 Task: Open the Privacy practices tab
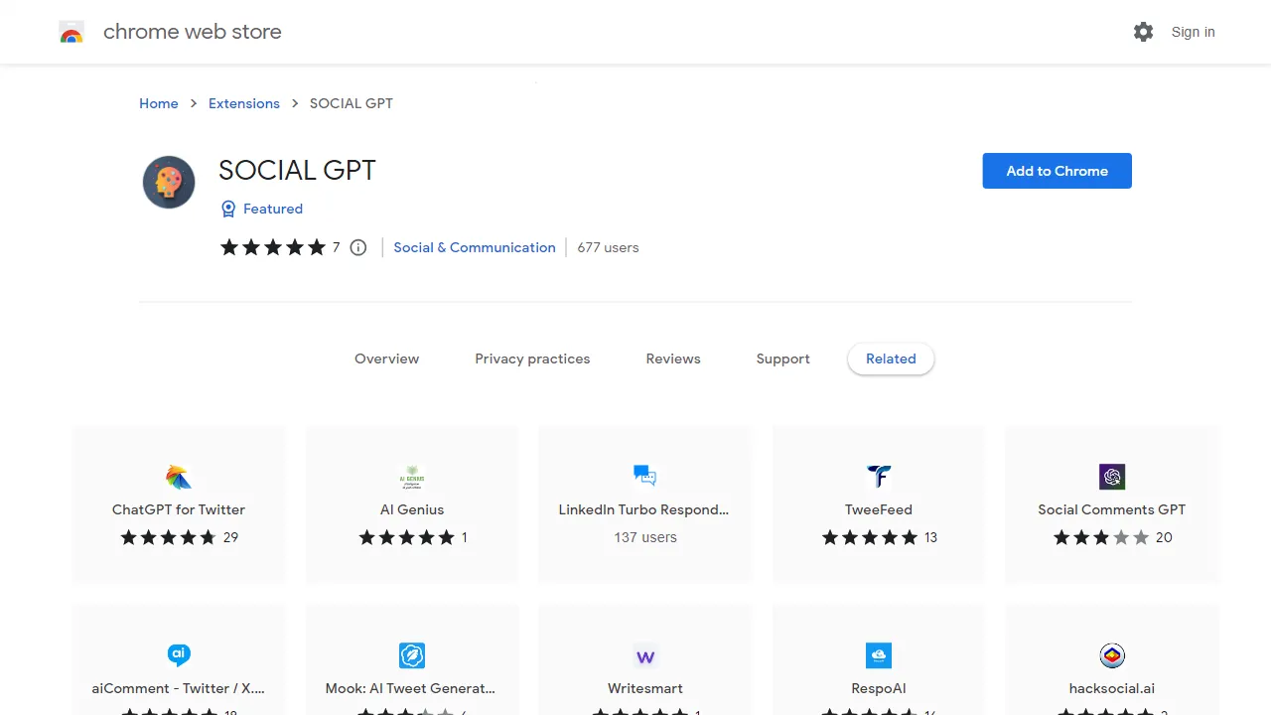point(532,358)
